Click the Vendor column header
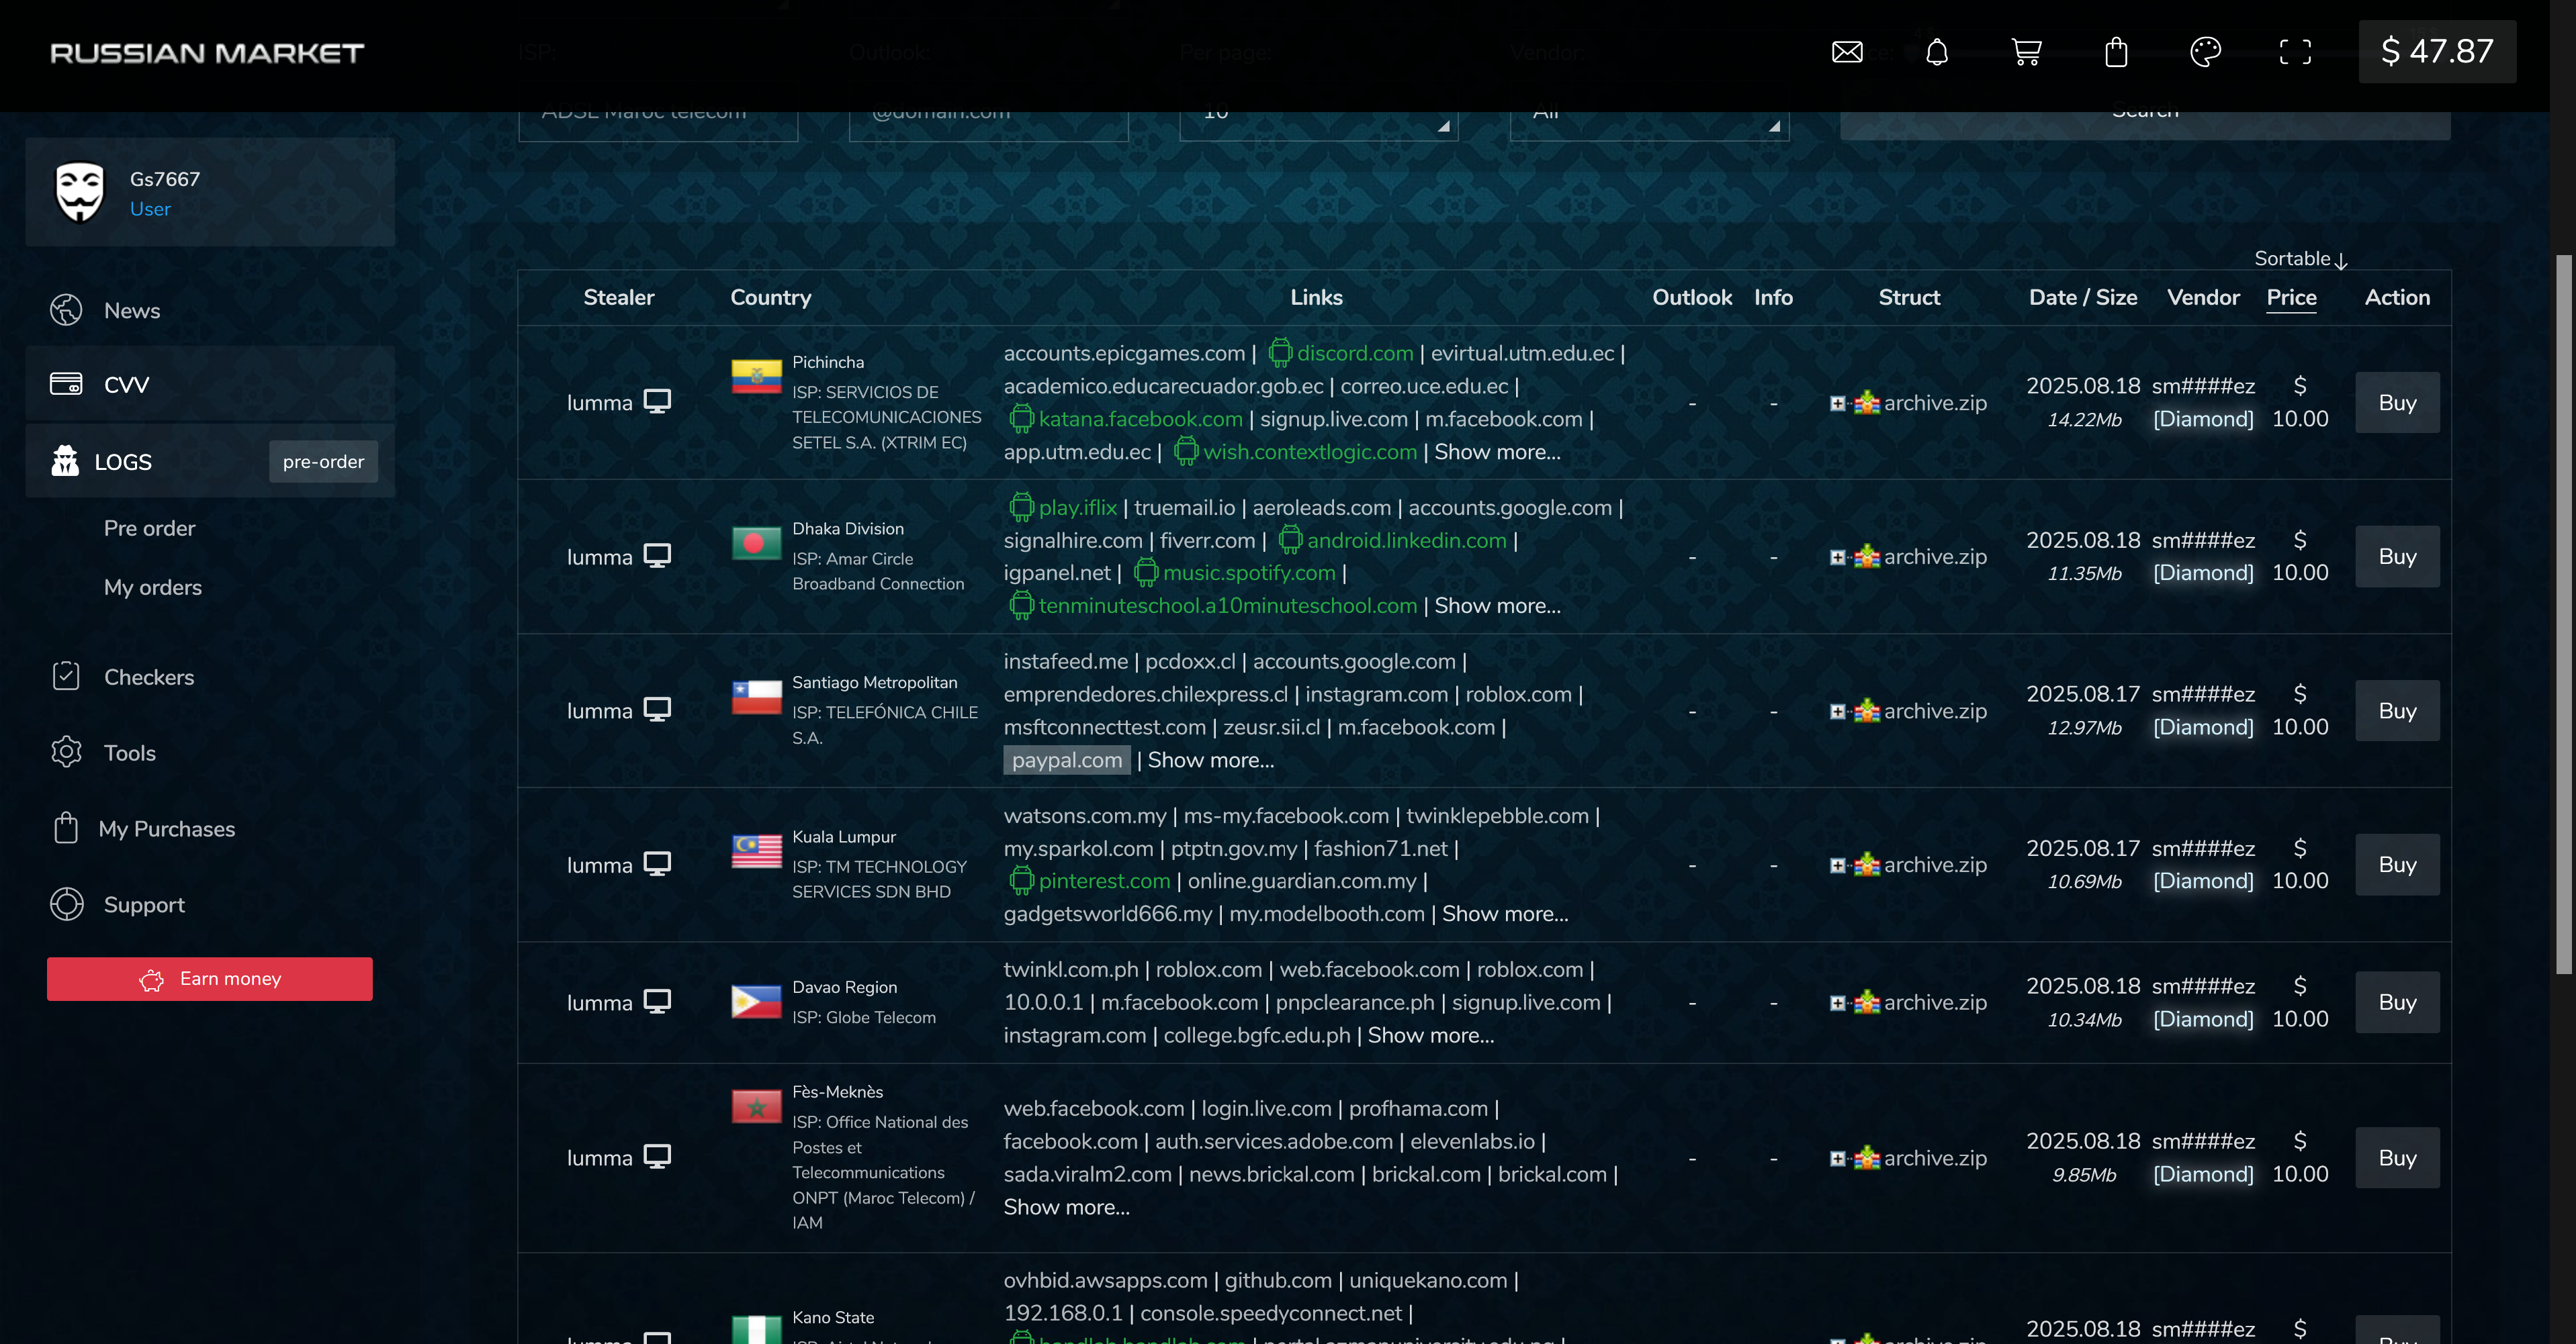2576x1344 pixels. [x=2202, y=297]
